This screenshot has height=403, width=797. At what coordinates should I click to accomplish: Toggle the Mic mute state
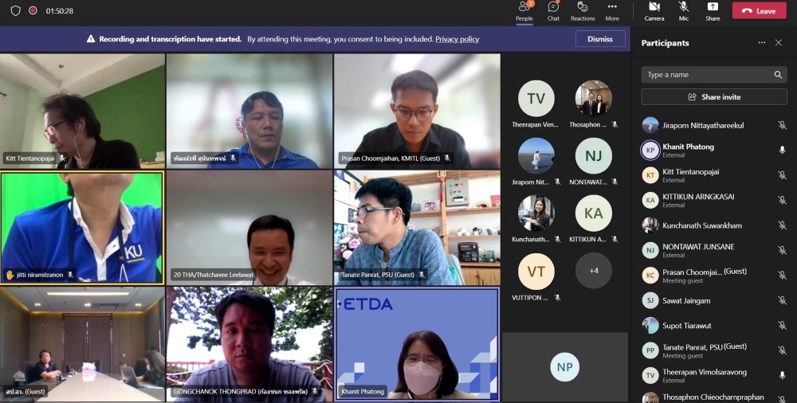click(x=683, y=8)
